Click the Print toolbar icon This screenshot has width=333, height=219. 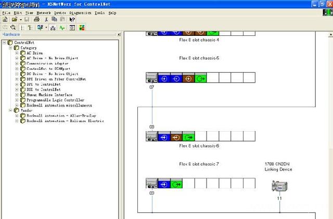point(36,19)
